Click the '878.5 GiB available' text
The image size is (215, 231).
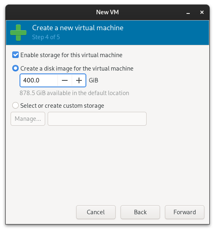click(75, 93)
